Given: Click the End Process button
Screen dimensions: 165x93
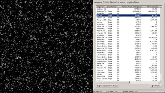Looking at the screenshot, I should click(x=156, y=86).
